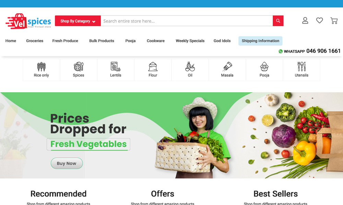Click the red search magnifier button
The height and width of the screenshot is (205, 343).
pos(278,21)
